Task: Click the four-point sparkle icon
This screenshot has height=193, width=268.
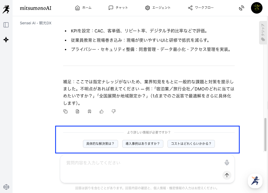Action: click(x=6, y=40)
